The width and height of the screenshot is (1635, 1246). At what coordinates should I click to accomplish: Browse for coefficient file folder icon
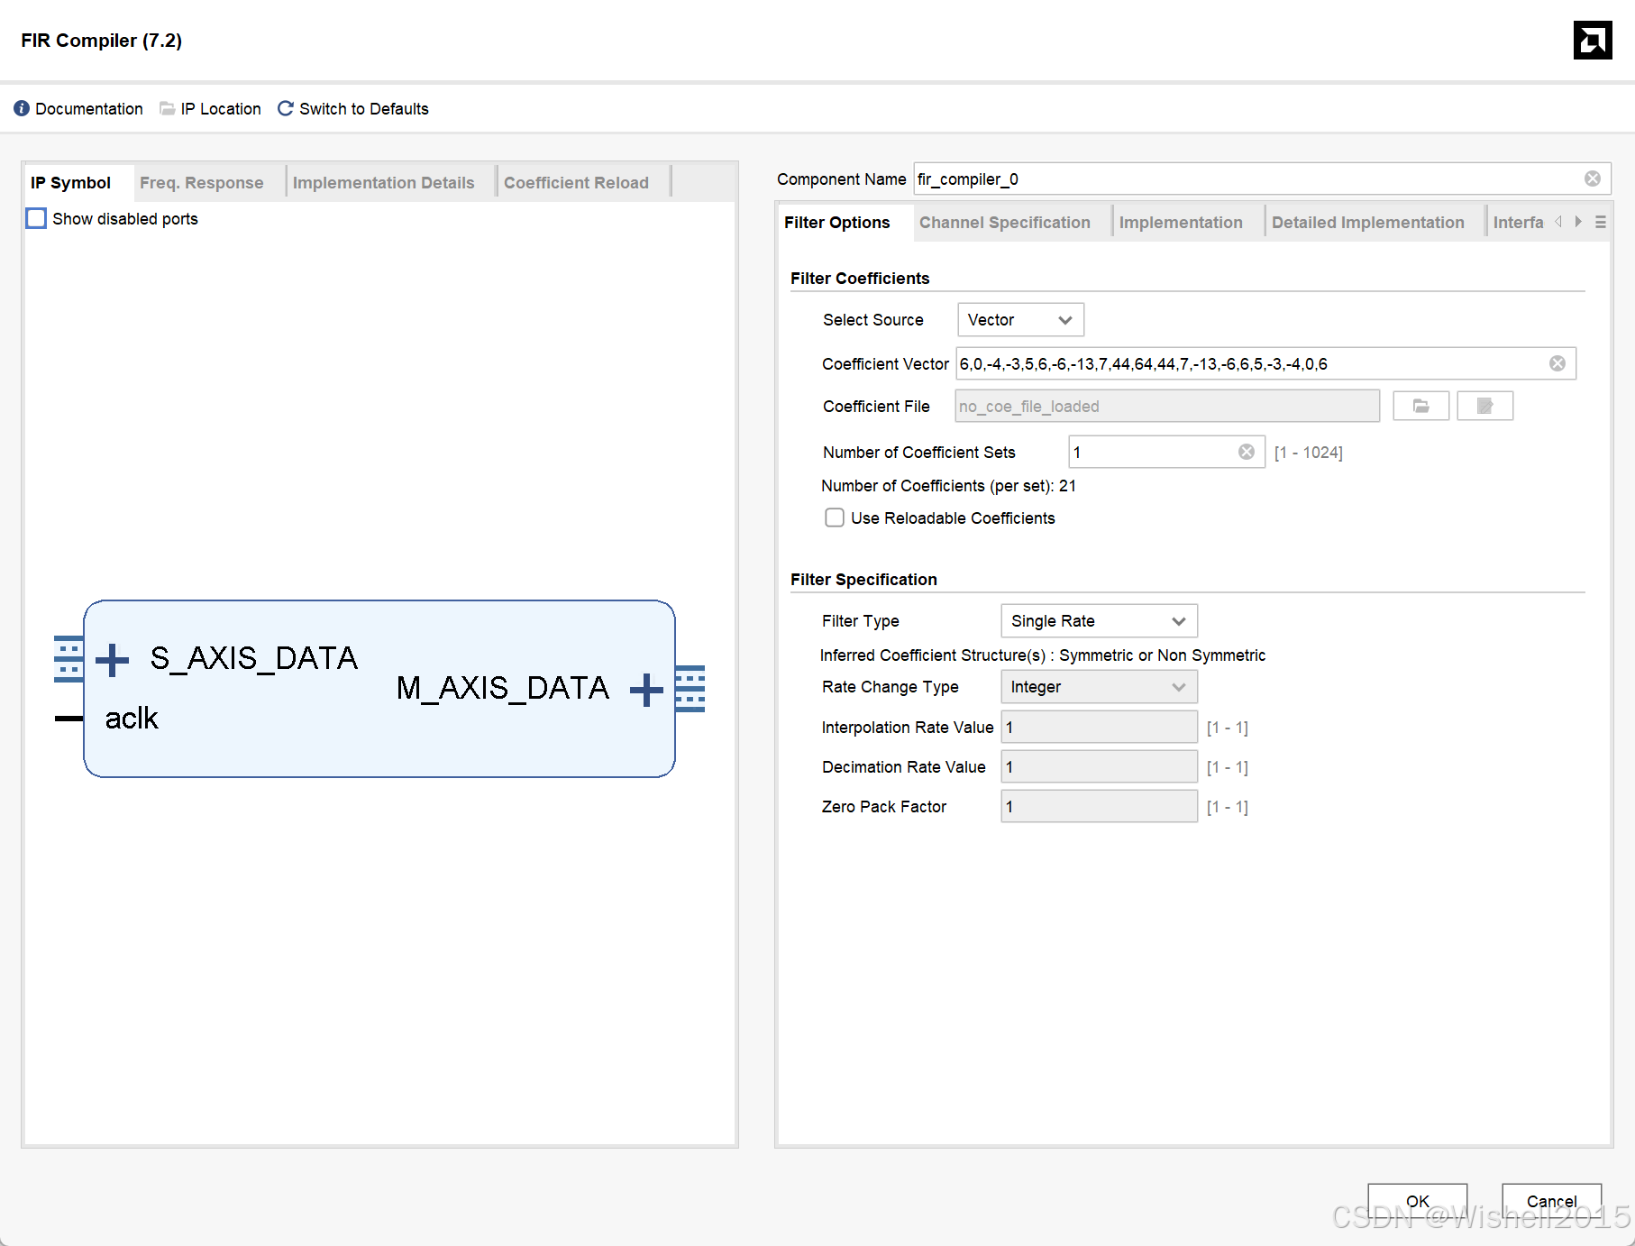tap(1421, 407)
